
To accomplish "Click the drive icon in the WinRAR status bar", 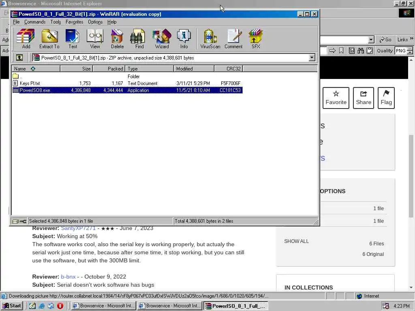I will (x=15, y=221).
